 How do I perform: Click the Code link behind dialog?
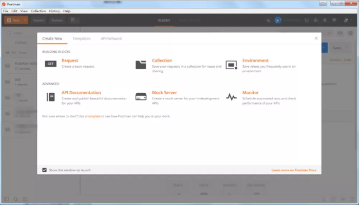pos(347,59)
